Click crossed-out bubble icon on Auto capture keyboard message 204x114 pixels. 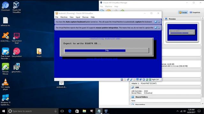158,22
